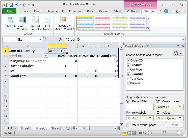
Task: Switch to Normal view in the status bar
Action: [124, 133]
